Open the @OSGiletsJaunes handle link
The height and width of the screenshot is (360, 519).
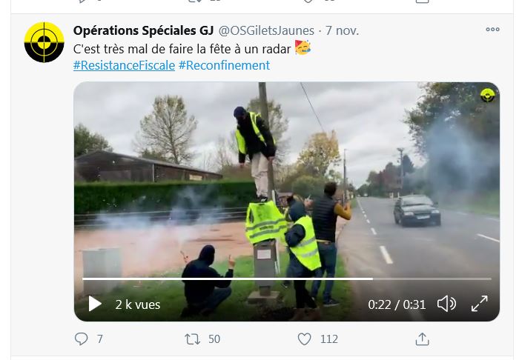266,30
